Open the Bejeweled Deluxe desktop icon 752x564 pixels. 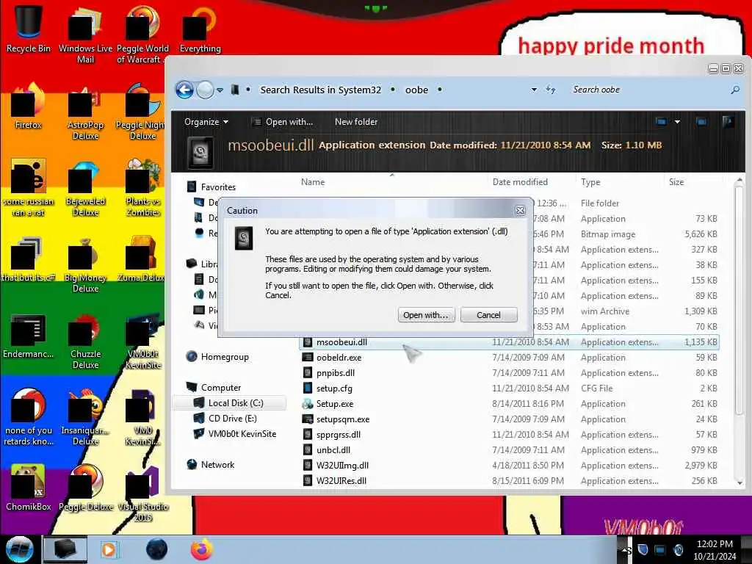pyautogui.click(x=85, y=188)
